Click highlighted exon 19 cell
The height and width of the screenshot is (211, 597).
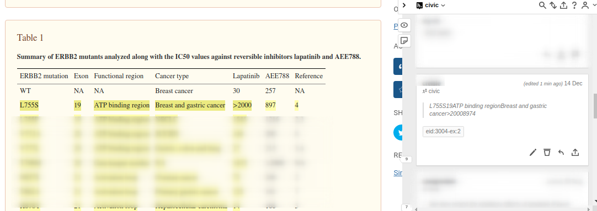click(77, 105)
